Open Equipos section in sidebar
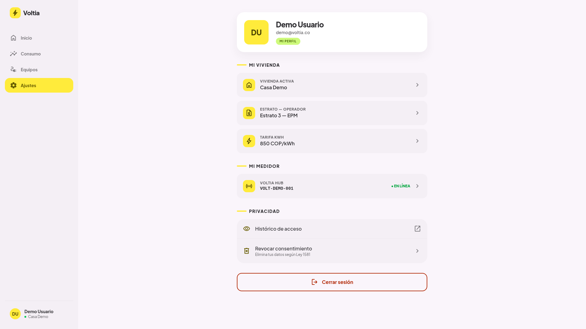The image size is (586, 329). 39,69
